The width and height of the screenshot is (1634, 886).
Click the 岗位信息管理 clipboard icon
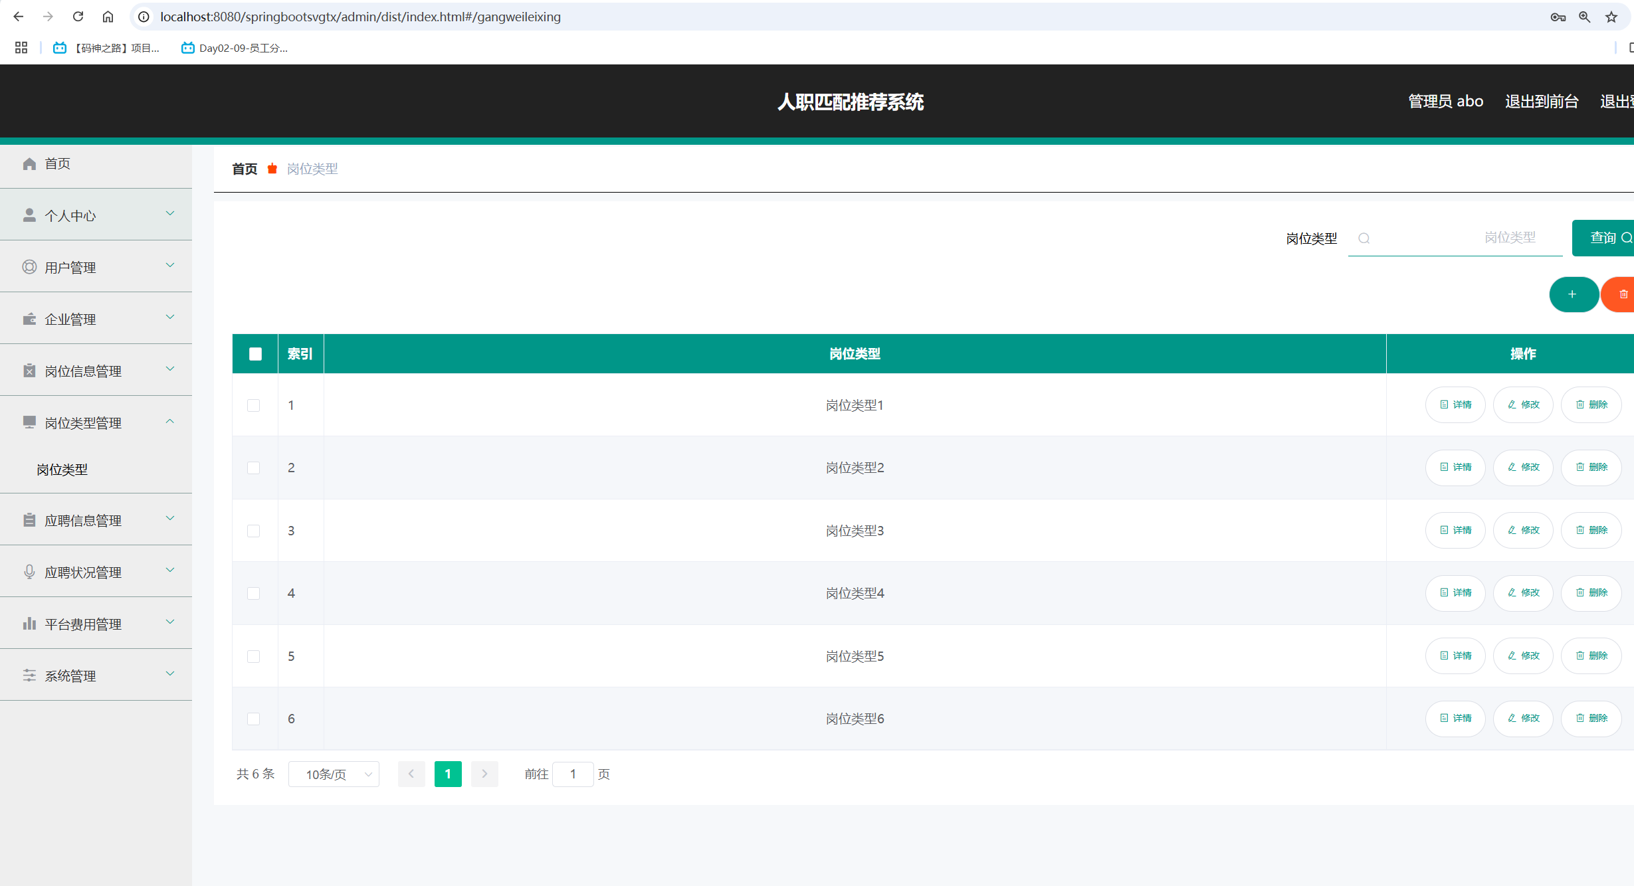(x=29, y=371)
